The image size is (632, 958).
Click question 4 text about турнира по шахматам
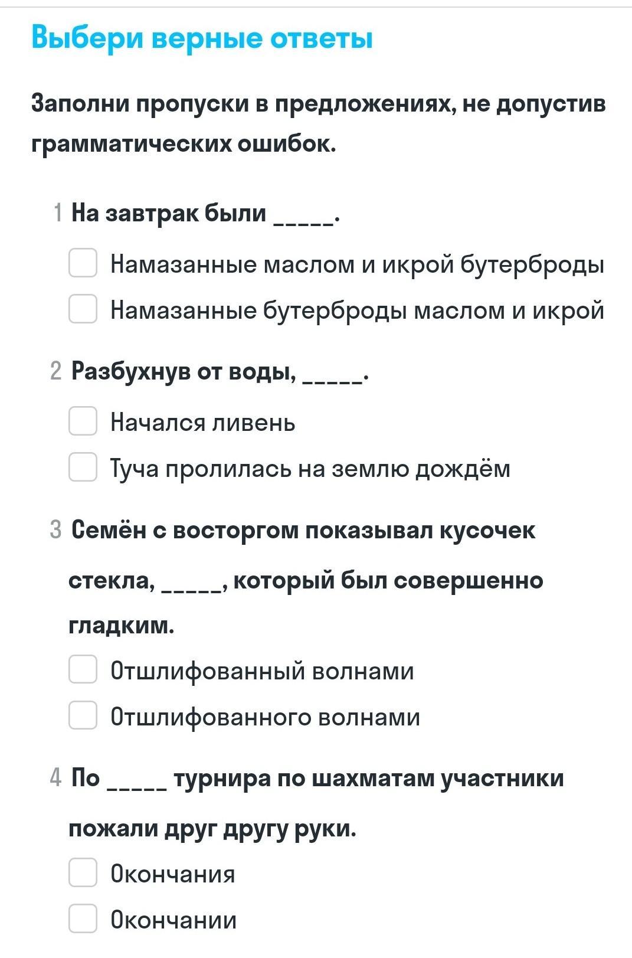[316, 803]
